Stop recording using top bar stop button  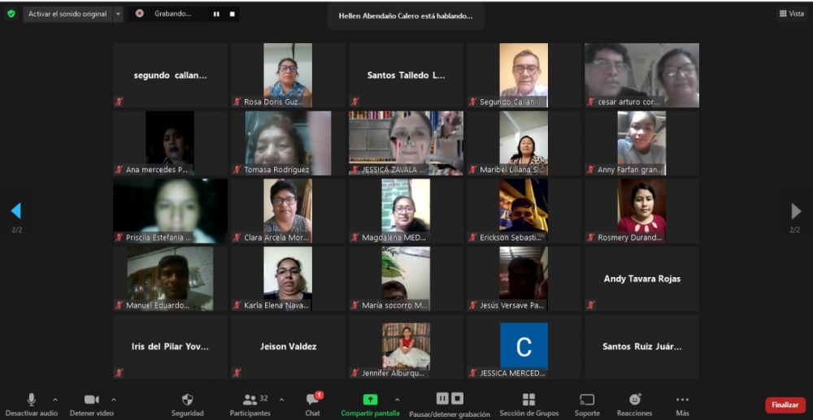coord(232,14)
